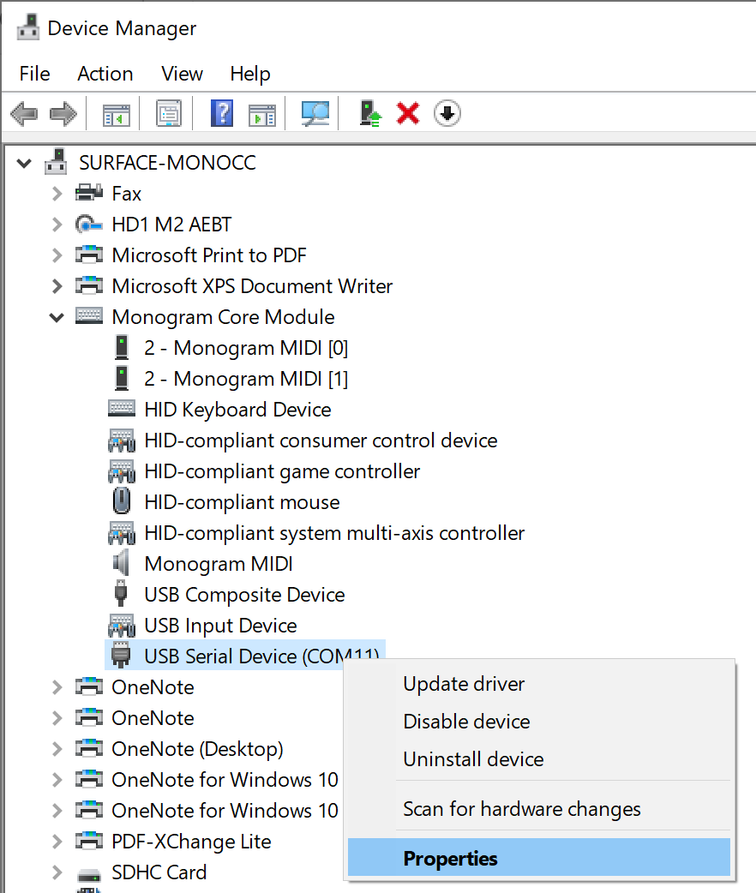Expand the PDF-XChange Lite node

click(x=57, y=842)
